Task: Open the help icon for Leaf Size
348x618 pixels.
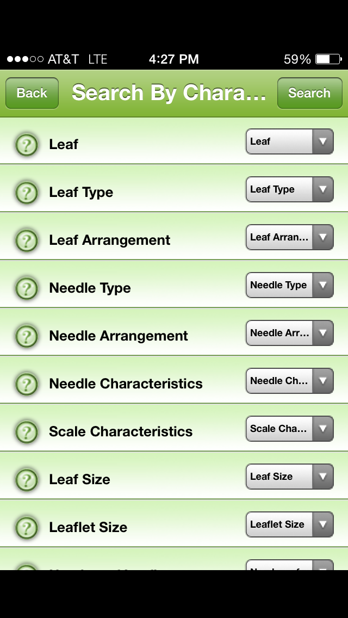Action: (x=27, y=480)
